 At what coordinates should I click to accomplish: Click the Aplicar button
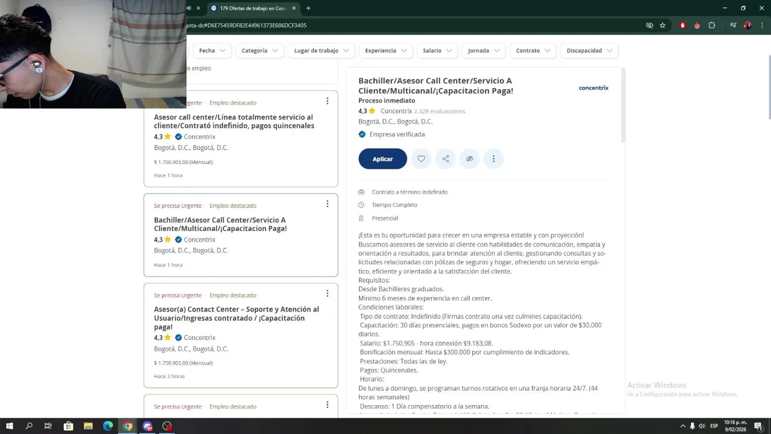tap(382, 159)
